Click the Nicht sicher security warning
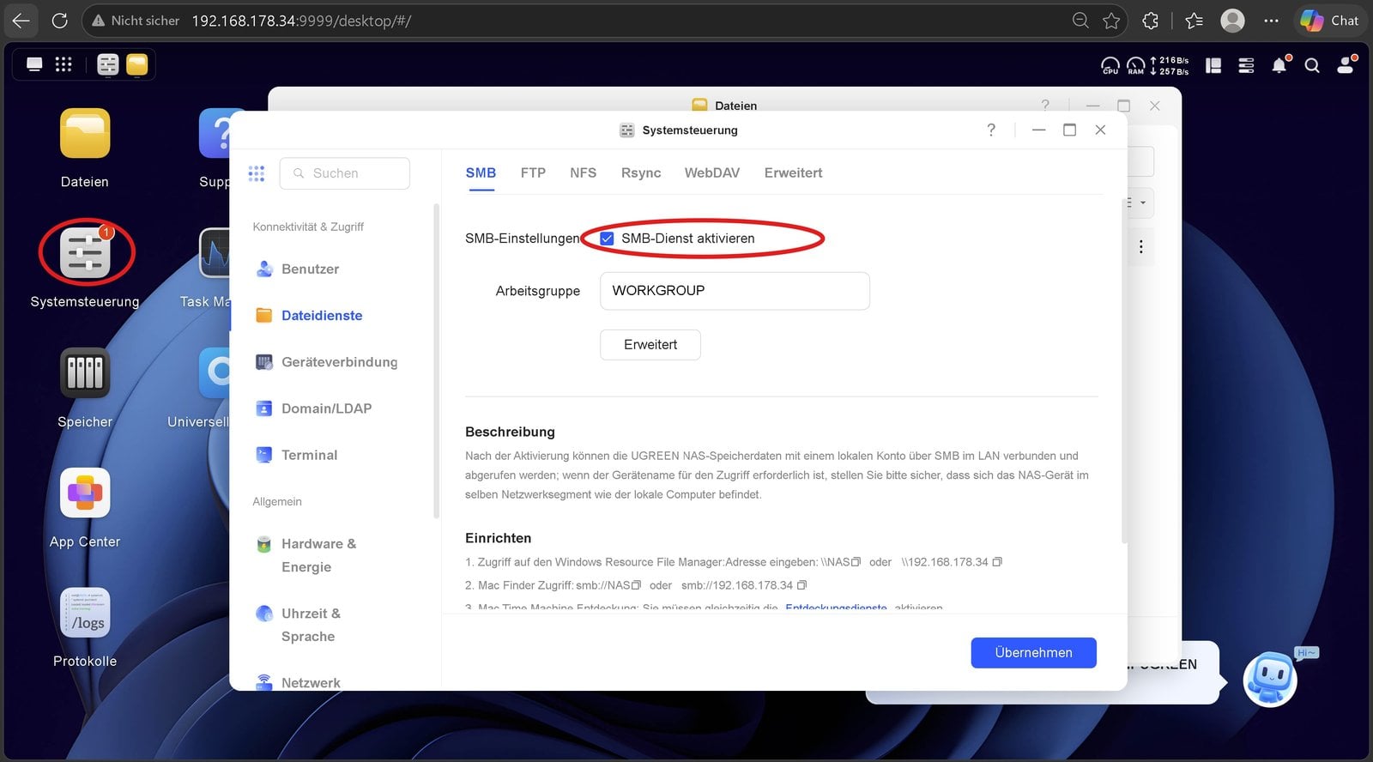Image resolution: width=1373 pixels, height=762 pixels. 136,21
